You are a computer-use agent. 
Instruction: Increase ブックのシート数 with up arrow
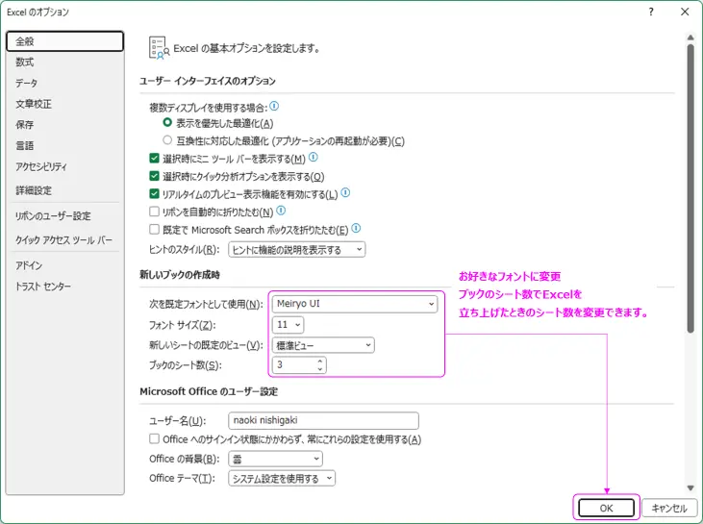[319, 361]
